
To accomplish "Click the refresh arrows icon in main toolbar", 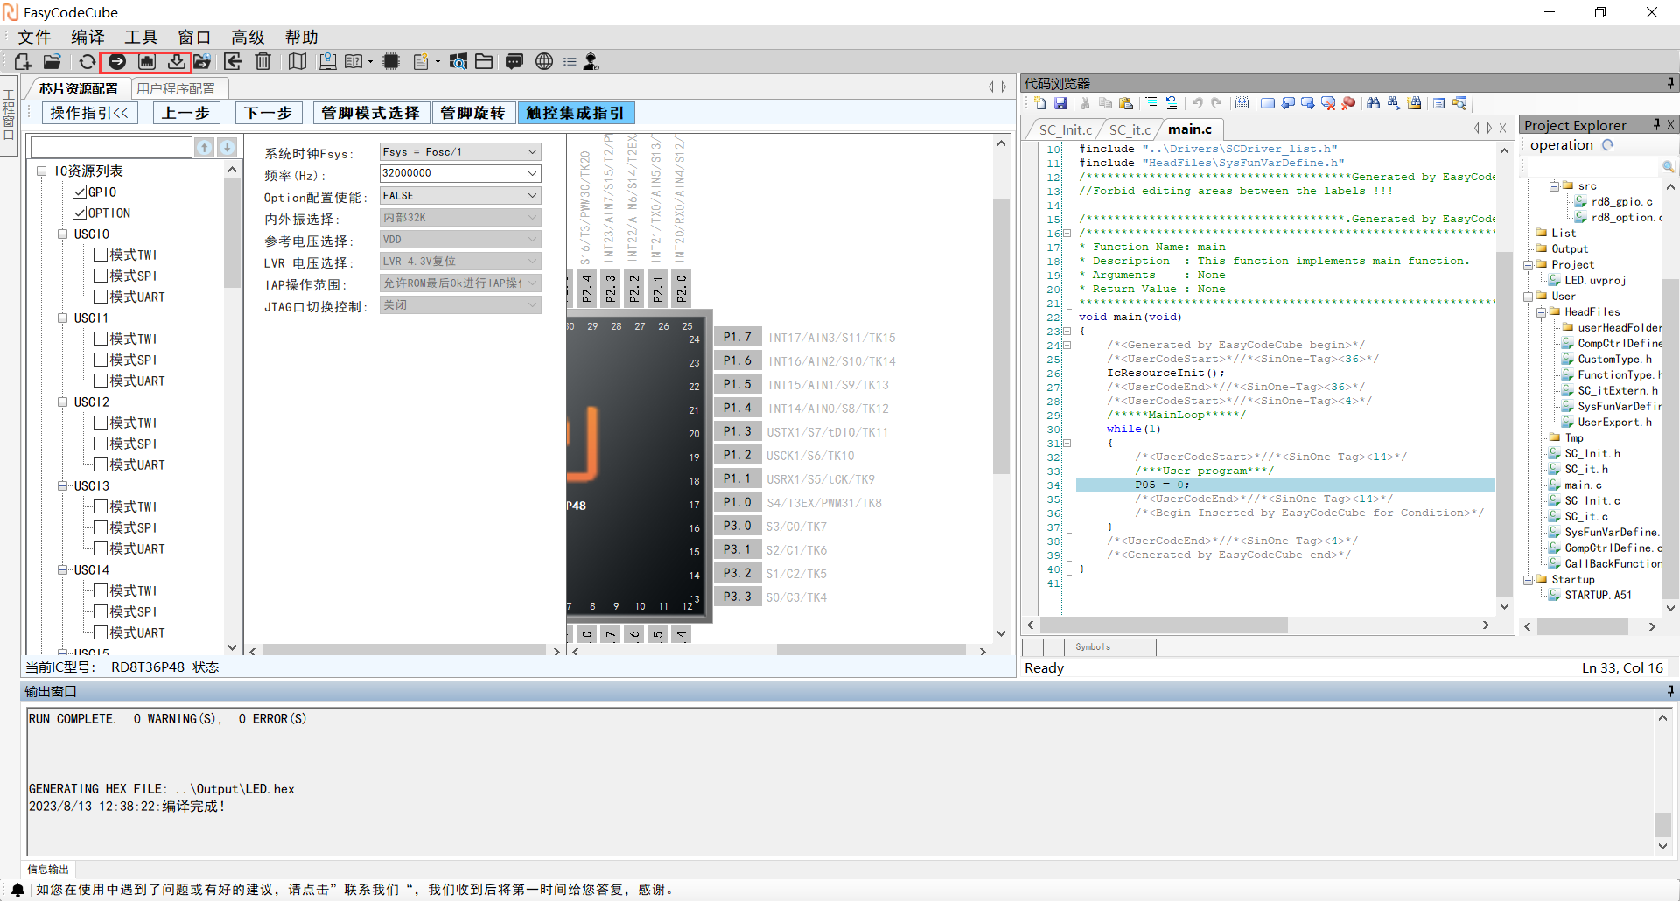I will 87,61.
